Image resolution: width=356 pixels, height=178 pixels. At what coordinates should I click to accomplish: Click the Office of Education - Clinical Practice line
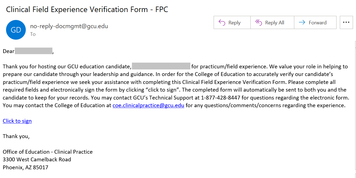(48, 152)
